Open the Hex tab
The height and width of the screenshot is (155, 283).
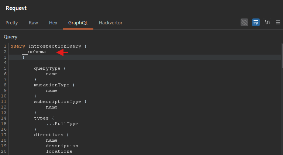point(53,23)
